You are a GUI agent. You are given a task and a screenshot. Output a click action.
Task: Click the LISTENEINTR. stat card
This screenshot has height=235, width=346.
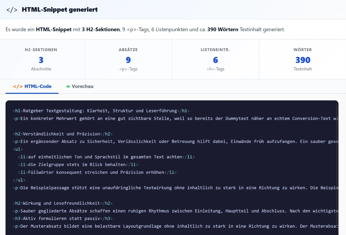(x=215, y=59)
